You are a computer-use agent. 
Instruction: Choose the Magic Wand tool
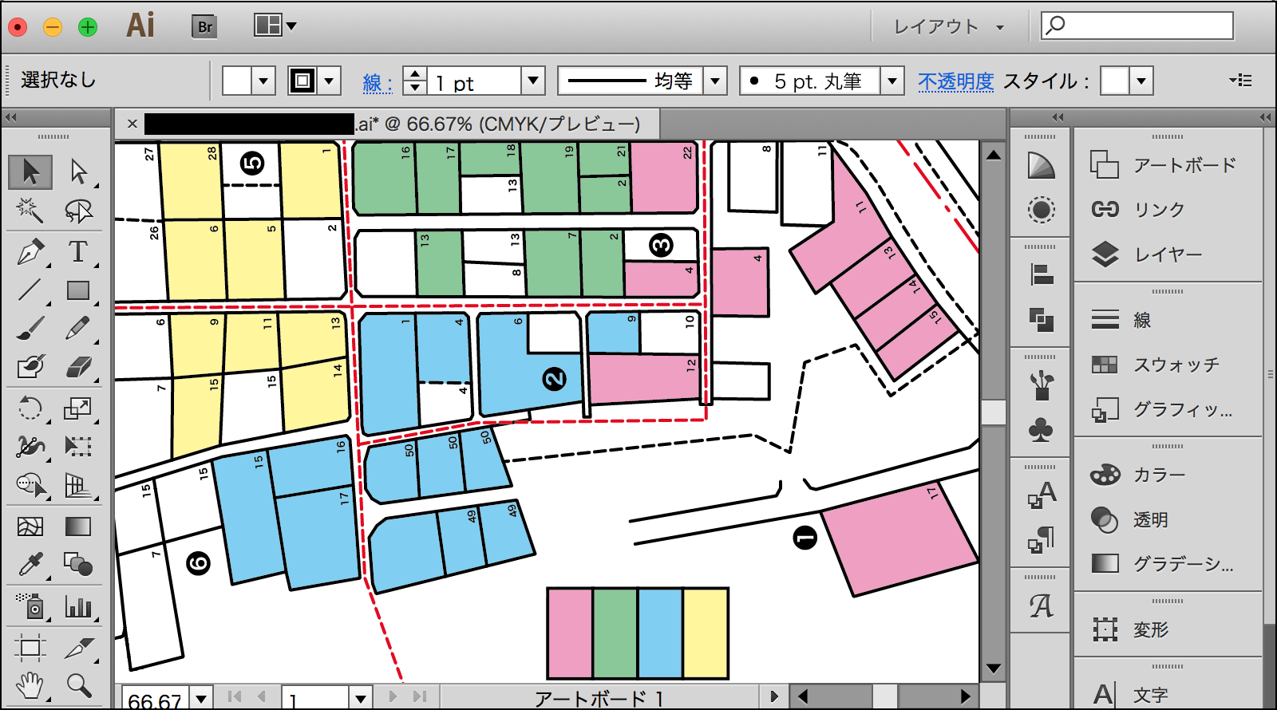(x=30, y=211)
